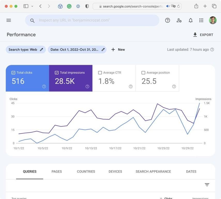Screen dimensions: 221x199
Task: Click the EXPORT download button
Action: [203, 35]
